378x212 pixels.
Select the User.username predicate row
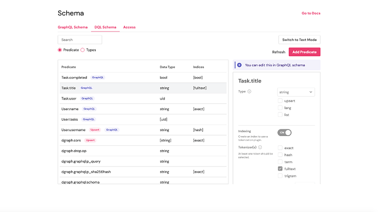[143, 130]
